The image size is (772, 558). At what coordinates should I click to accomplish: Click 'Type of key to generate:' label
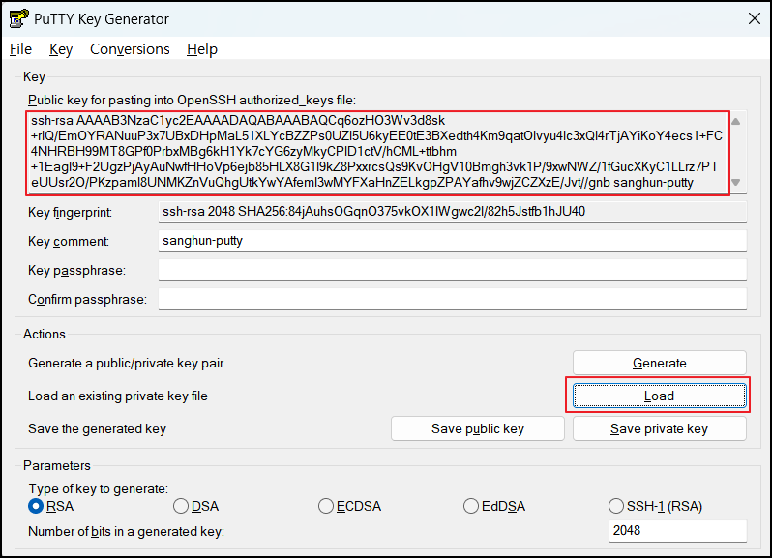[x=98, y=488]
